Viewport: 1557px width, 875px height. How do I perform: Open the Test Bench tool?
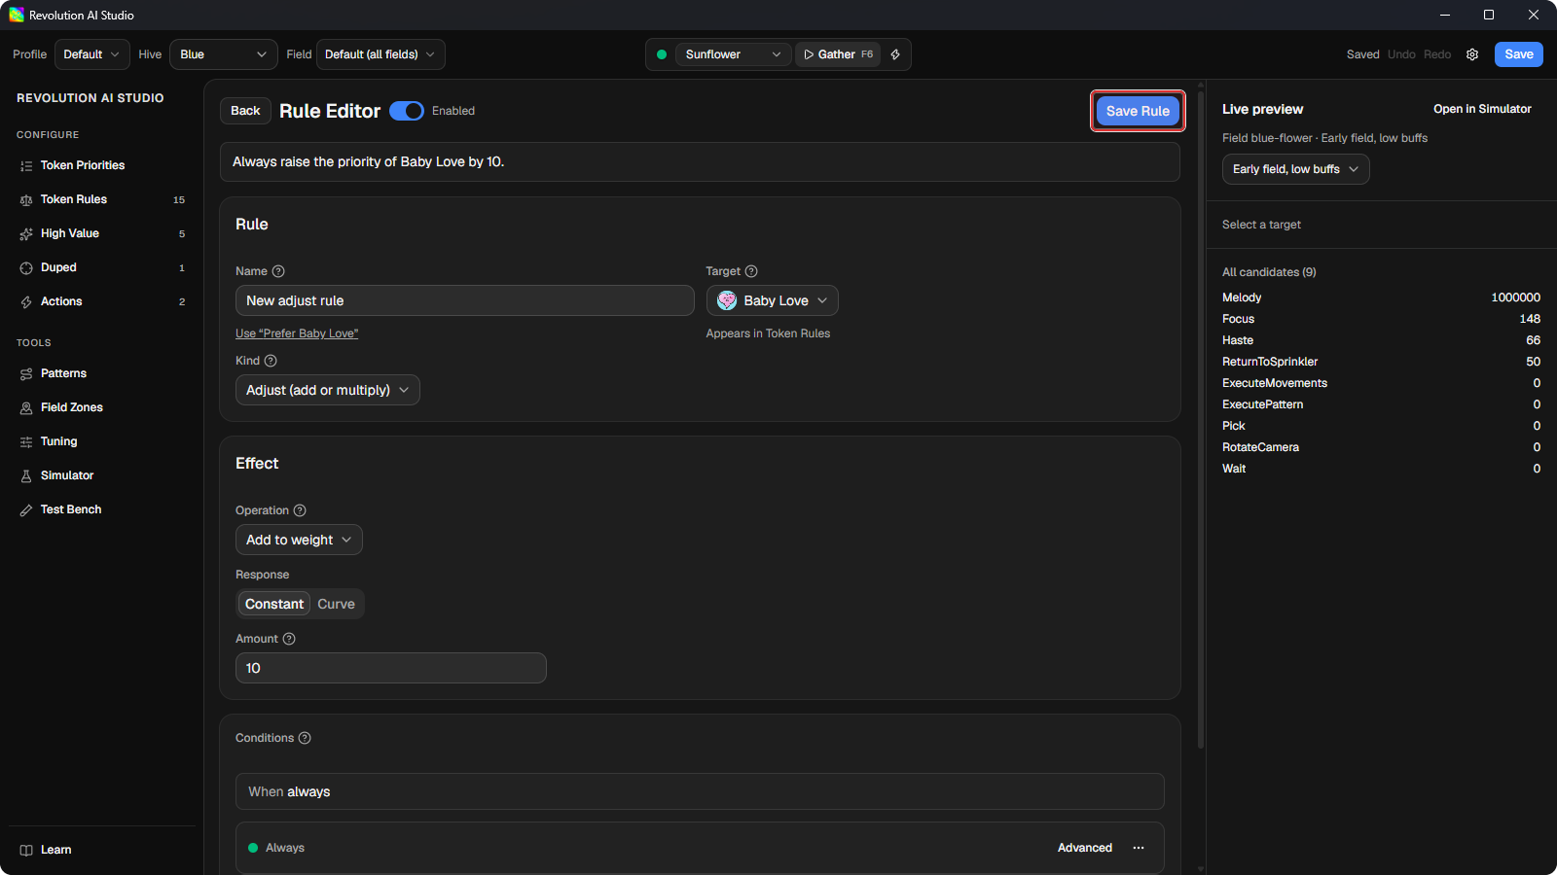101,509
